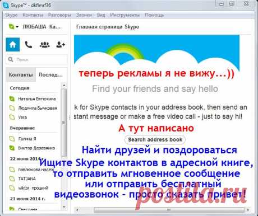Switch to the Послед... tab
Screen dimensions: 258x216
(x=50, y=75)
